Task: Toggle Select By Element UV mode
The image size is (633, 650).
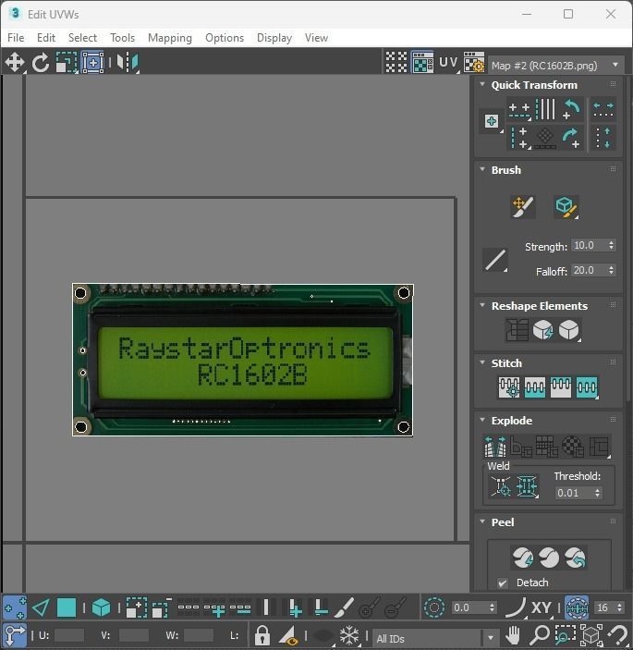Action: pyautogui.click(x=101, y=607)
